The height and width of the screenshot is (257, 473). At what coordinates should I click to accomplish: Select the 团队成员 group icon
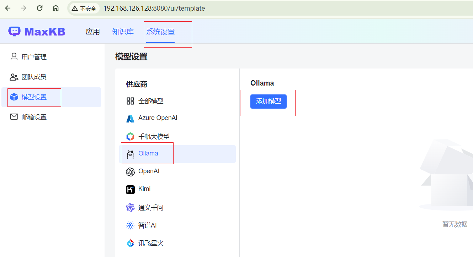[x=14, y=76]
